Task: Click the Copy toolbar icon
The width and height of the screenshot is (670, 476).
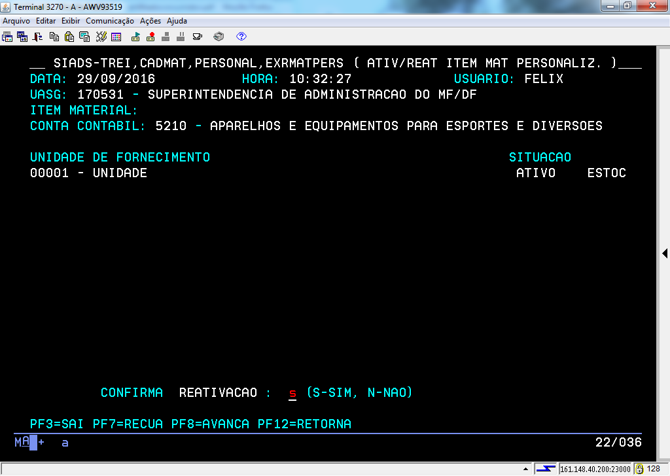Action: coord(54,37)
